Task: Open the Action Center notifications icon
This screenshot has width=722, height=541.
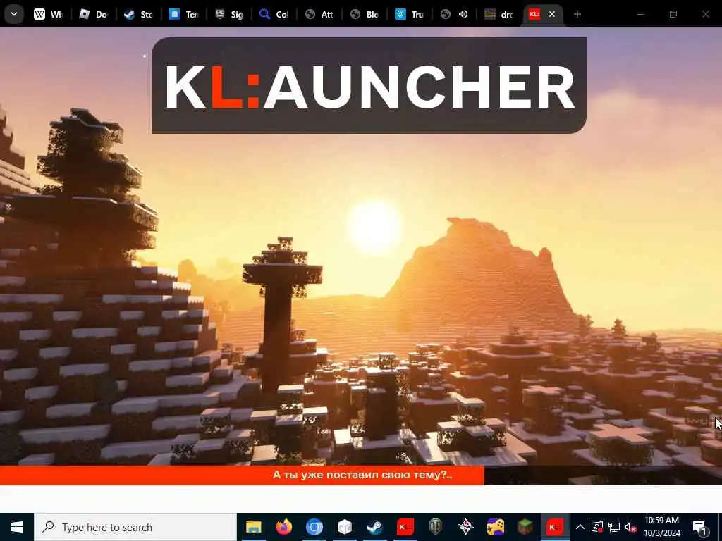Action: [x=700, y=527]
